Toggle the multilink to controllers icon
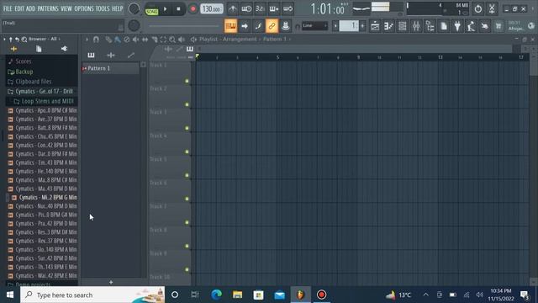The height and width of the screenshot is (303, 538). [272, 26]
